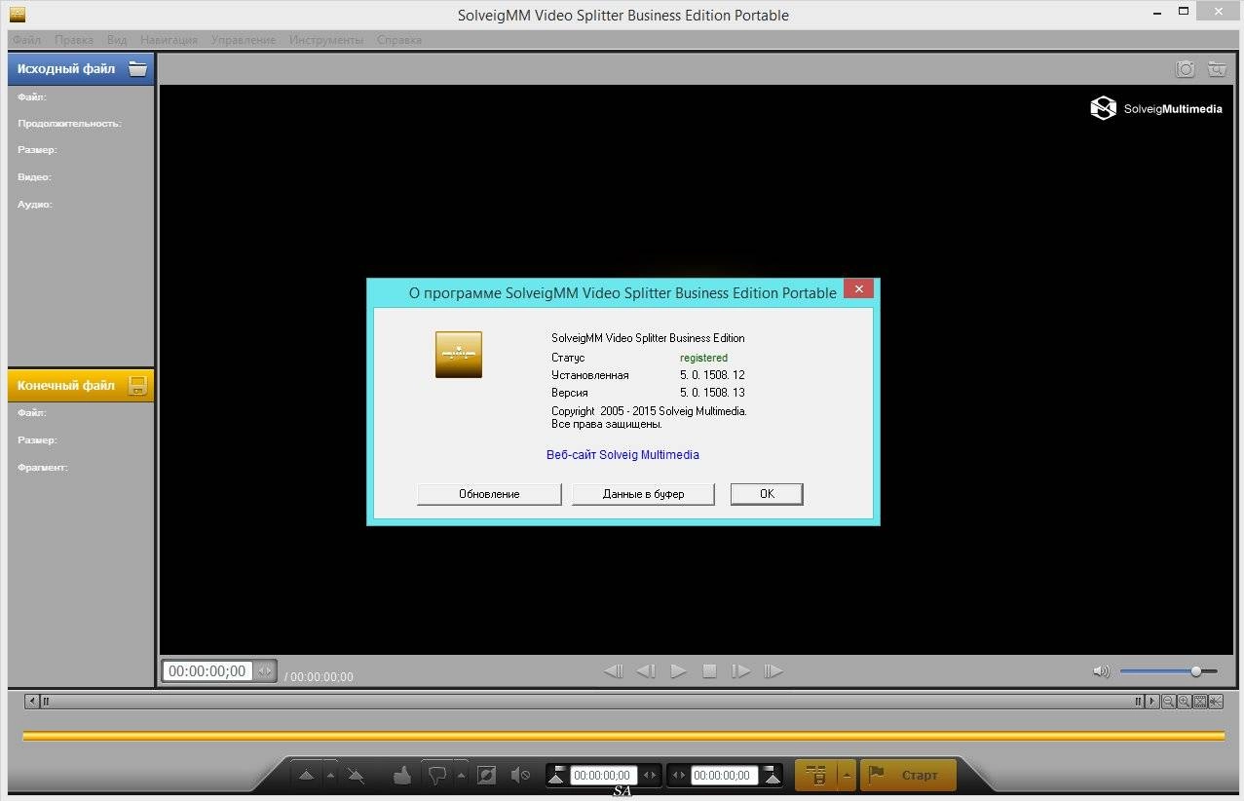Screen dimensions: 1244x801
Task: Click the timeline scrollbar left arrow
Action: coord(32,702)
